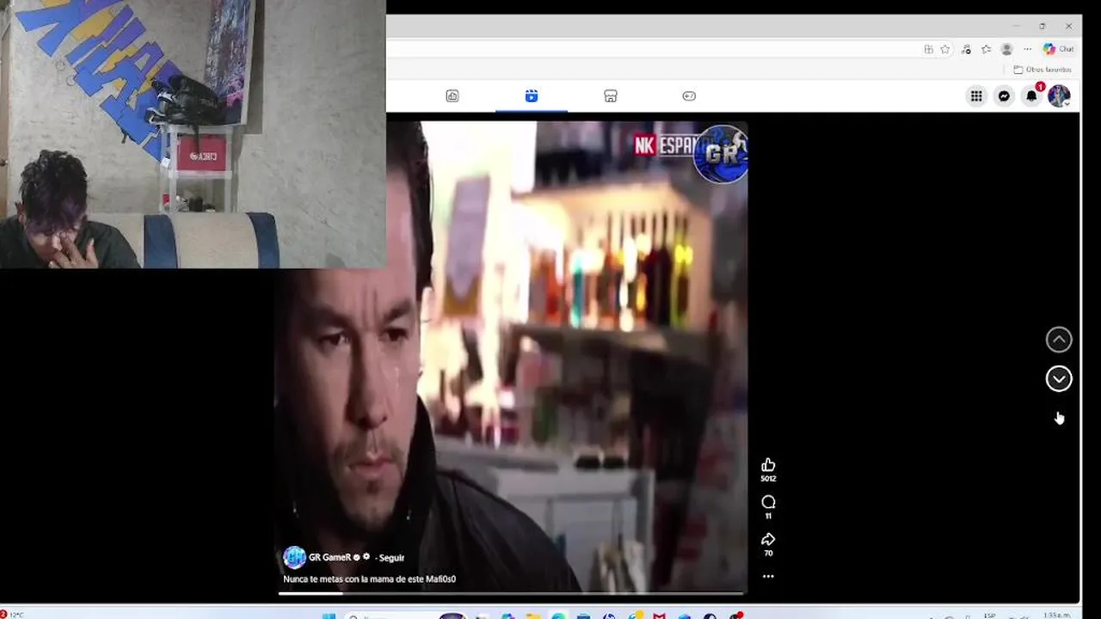Go to previous reel with up arrow

[1059, 340]
